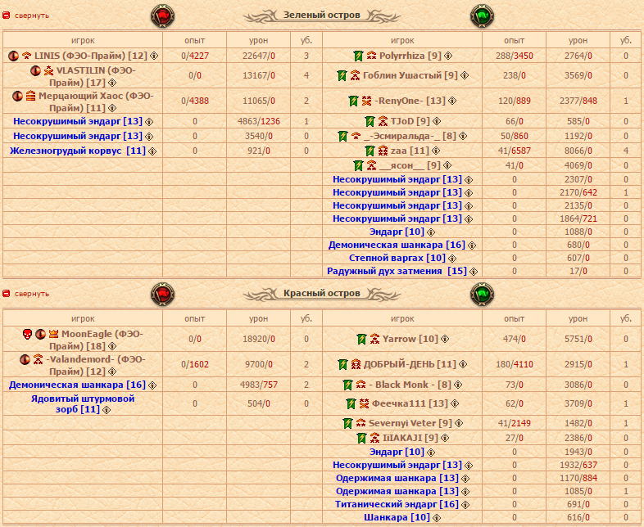Screen dimensions: 644x527
Task: Click damage value 4863/1236
Action: point(258,121)
